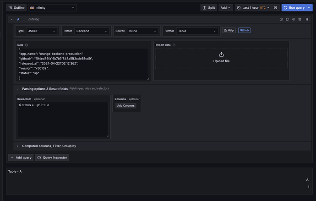
Task: Open the Parser dropdown showing Backend
Action: [x=92, y=31]
